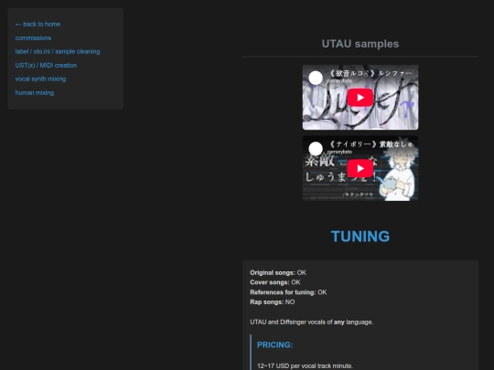The width and height of the screenshot is (494, 370).
Task: Navigate to human mixing page
Action: (x=35, y=93)
